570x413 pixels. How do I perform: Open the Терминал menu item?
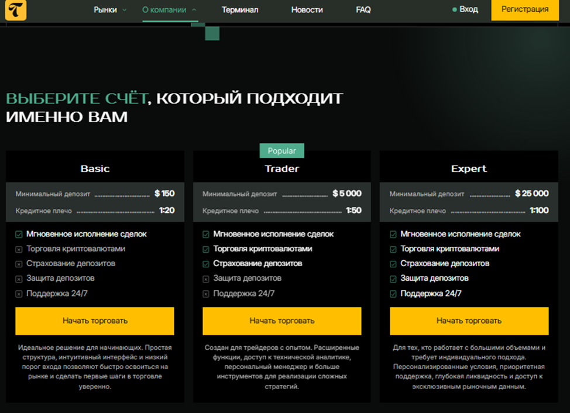(x=240, y=10)
